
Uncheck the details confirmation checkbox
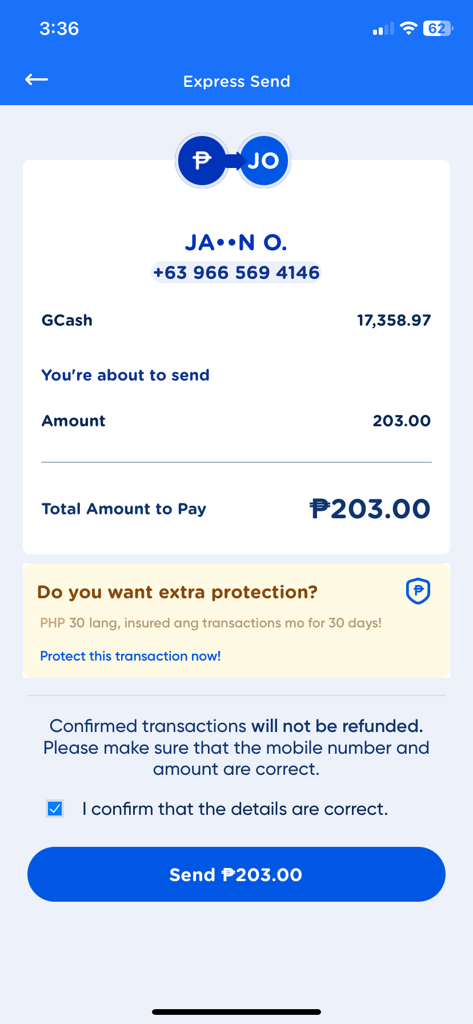pos(55,809)
